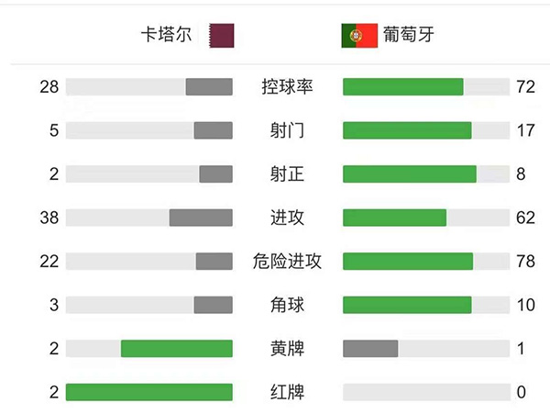
Task: Click the 控球率 stat label
Action: [x=287, y=87]
